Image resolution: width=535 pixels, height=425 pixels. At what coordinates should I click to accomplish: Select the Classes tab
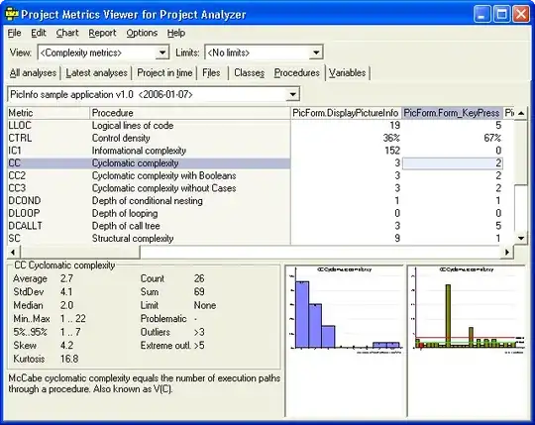point(250,72)
